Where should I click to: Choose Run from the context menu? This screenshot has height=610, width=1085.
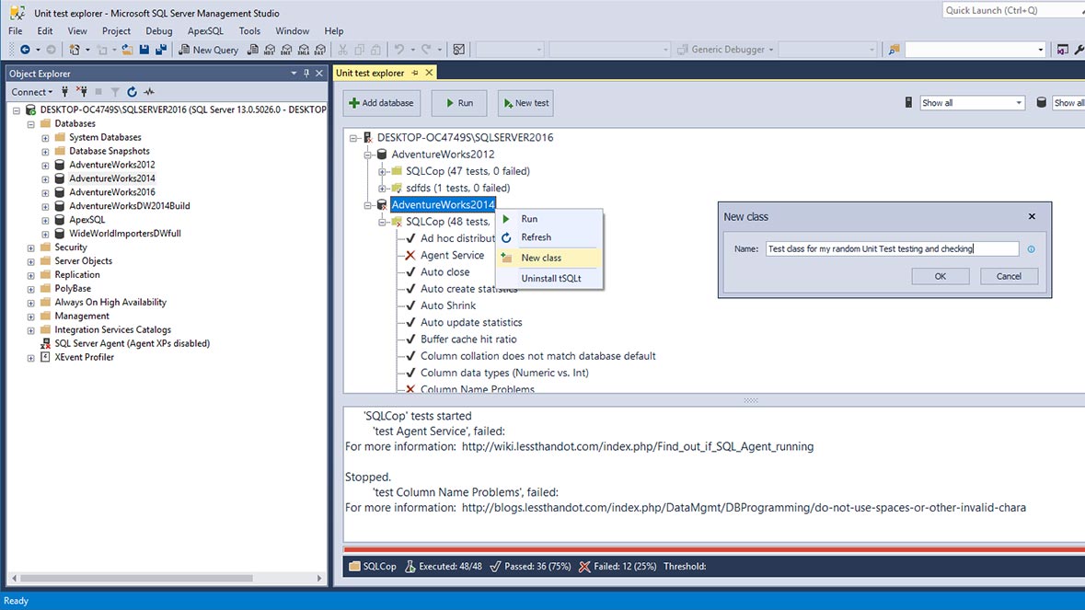[x=549, y=219]
